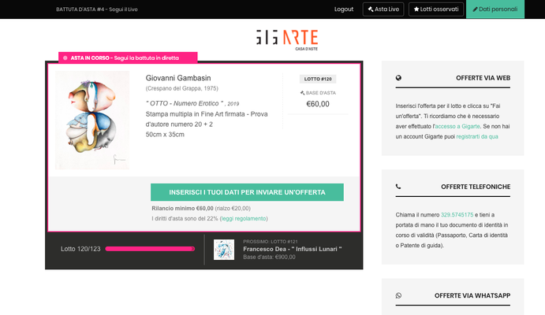Click the phone icon in Offerte telefoniche
This screenshot has width=545, height=315.
coord(398,187)
